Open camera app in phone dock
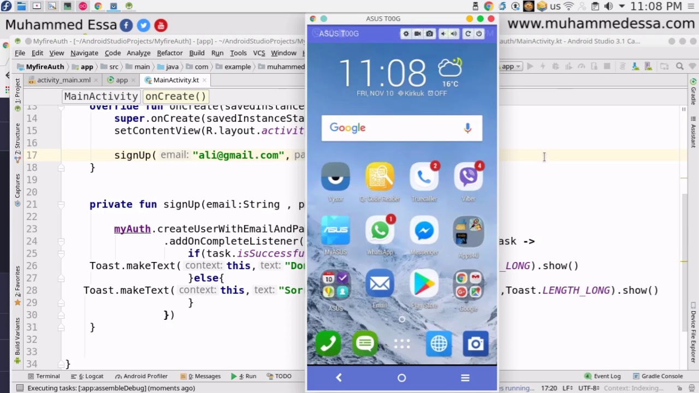 tap(476, 343)
